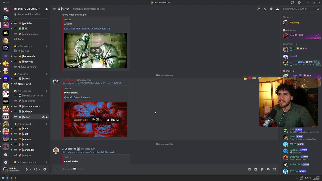Toggle member list visibility icon
This screenshot has height=181, width=322.
tap(277, 9)
